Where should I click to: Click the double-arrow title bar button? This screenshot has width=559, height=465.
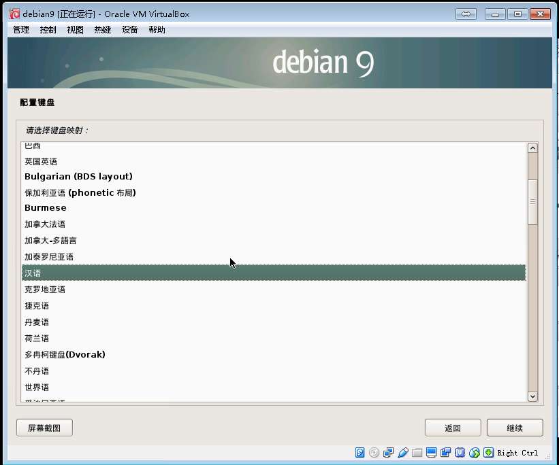point(466,14)
